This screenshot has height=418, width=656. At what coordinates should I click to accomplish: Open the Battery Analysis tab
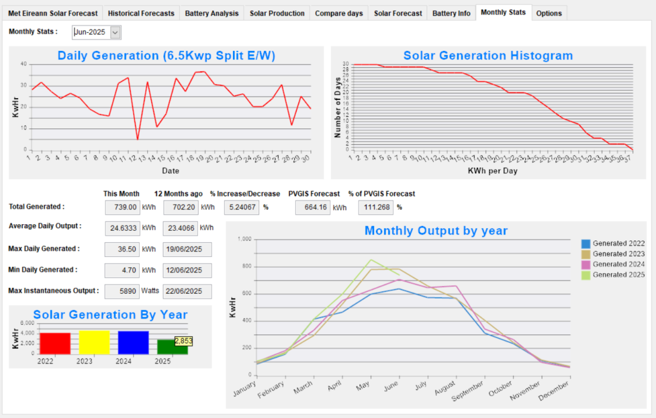(x=212, y=13)
